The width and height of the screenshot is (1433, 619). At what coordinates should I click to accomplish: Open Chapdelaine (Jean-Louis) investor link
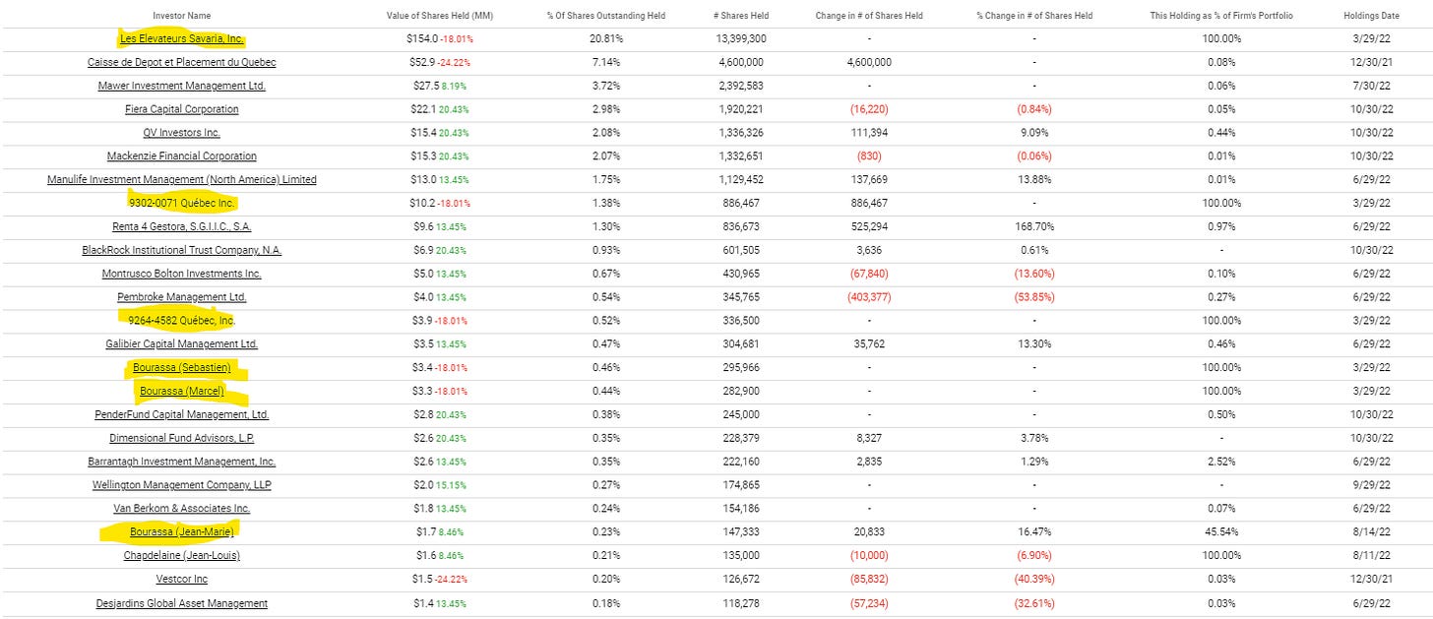pos(181,556)
